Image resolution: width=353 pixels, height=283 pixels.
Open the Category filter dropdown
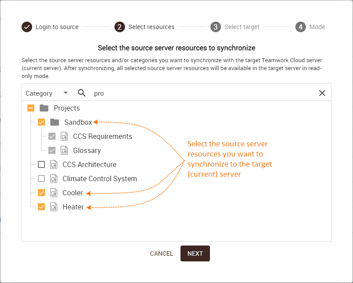[47, 93]
